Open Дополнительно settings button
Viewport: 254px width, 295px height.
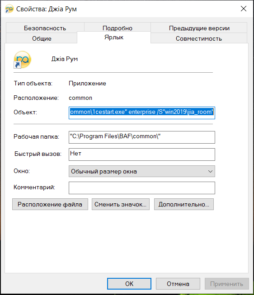(x=184, y=204)
